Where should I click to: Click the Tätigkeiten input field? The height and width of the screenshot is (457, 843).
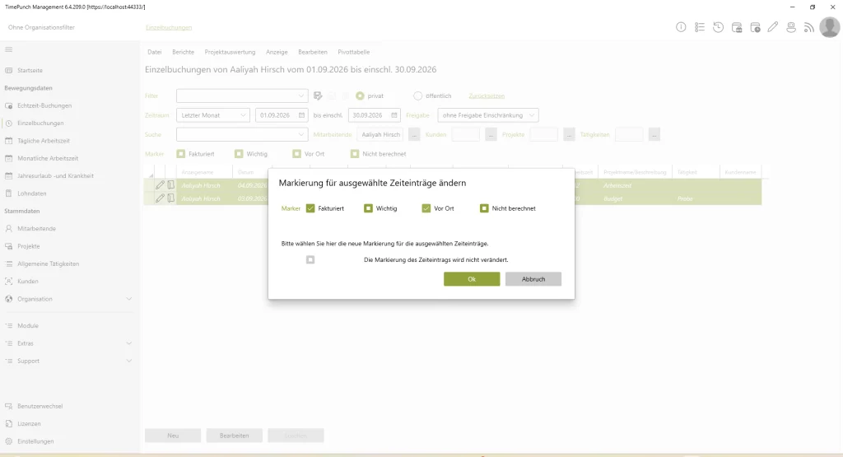click(x=629, y=134)
